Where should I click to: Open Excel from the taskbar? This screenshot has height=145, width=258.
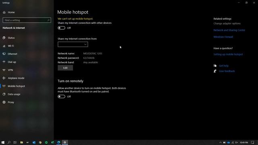tap(53, 142)
